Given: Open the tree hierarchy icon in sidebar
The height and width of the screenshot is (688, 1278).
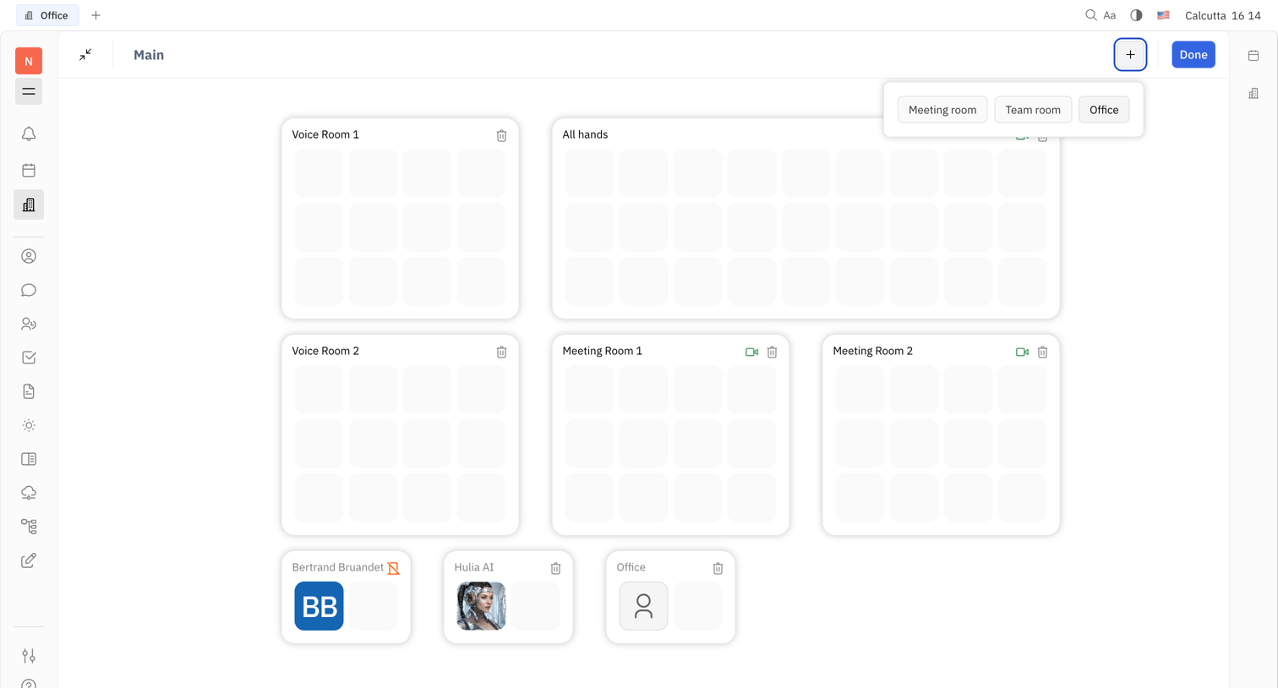Looking at the screenshot, I should pyautogui.click(x=29, y=527).
